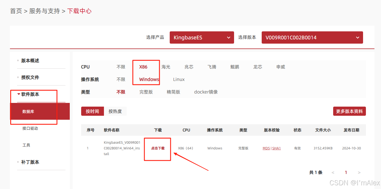Click the X86（64） CPU cell
The height and width of the screenshot is (189, 381).
[x=186, y=148]
